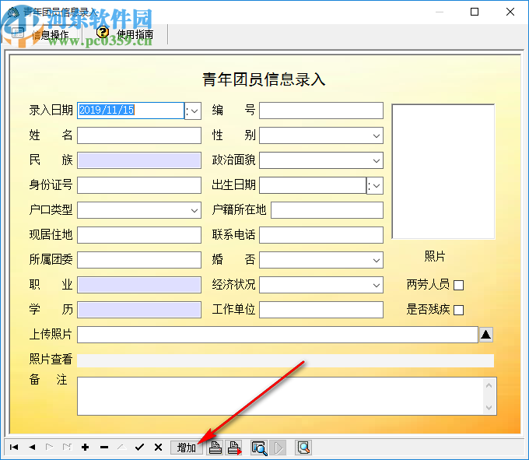Toggle the 两劳人员 checkbox
The height and width of the screenshot is (460, 529).
(458, 285)
